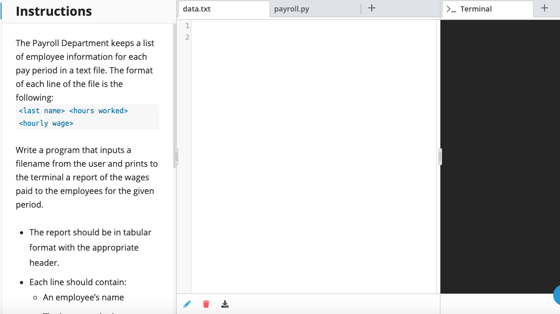Activate the Terminal tab
This screenshot has width=560, height=314.
click(x=475, y=9)
